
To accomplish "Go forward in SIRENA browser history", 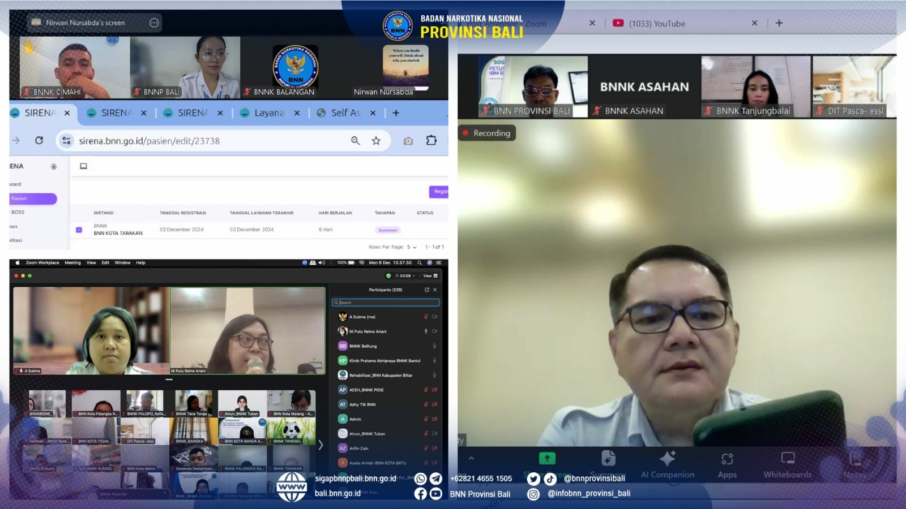I will click(16, 140).
